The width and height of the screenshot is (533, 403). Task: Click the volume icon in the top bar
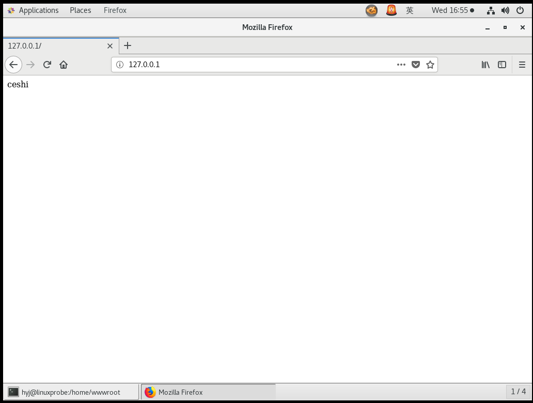[x=505, y=10]
